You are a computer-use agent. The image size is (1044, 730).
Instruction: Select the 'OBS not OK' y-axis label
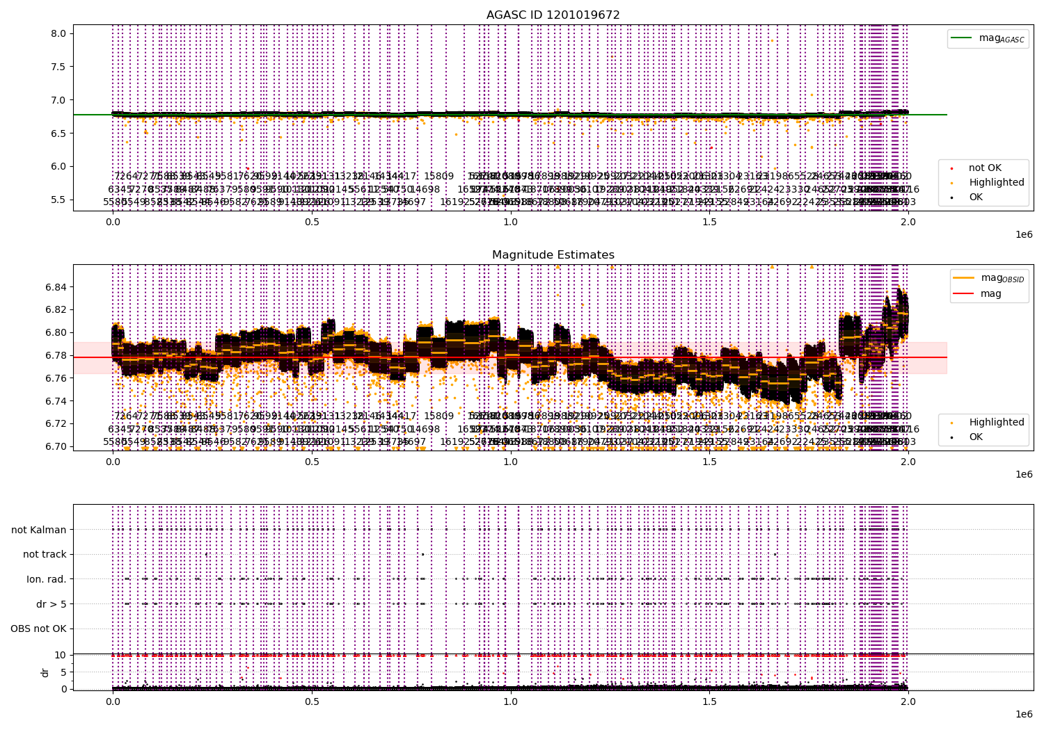[x=38, y=629]
